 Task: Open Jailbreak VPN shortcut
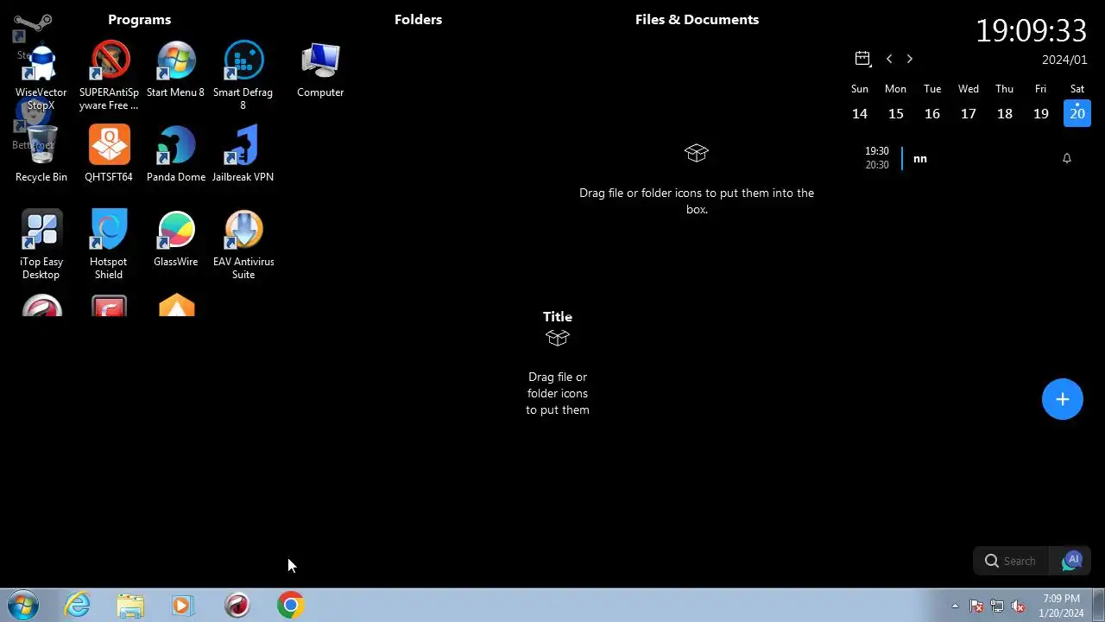[x=243, y=155]
